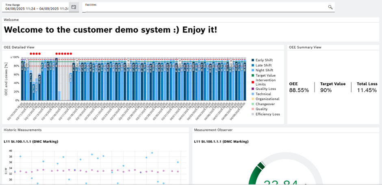This screenshot has height=185, width=382.
Task: Select the OEE Summary View panel title
Action: pyautogui.click(x=305, y=47)
